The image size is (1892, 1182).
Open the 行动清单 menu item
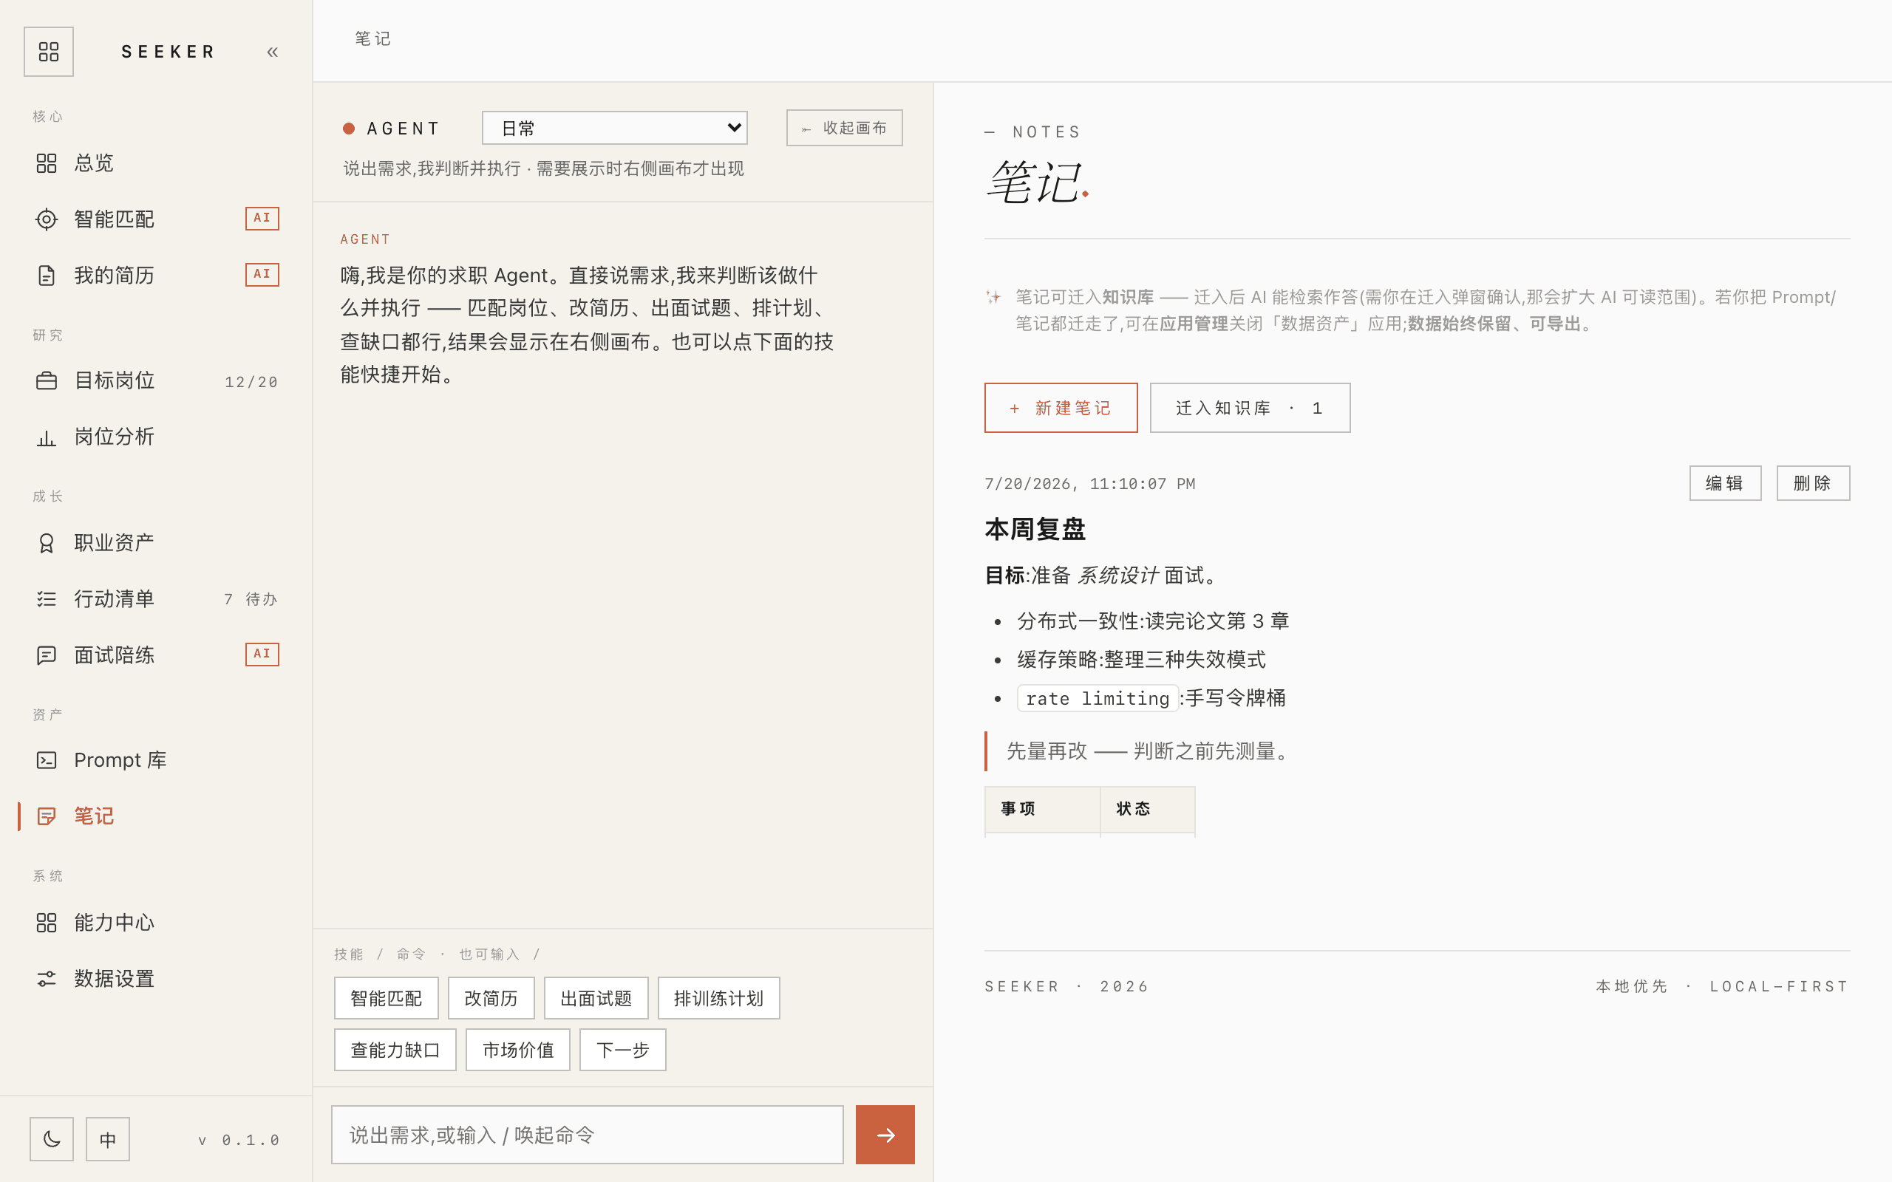[157, 599]
